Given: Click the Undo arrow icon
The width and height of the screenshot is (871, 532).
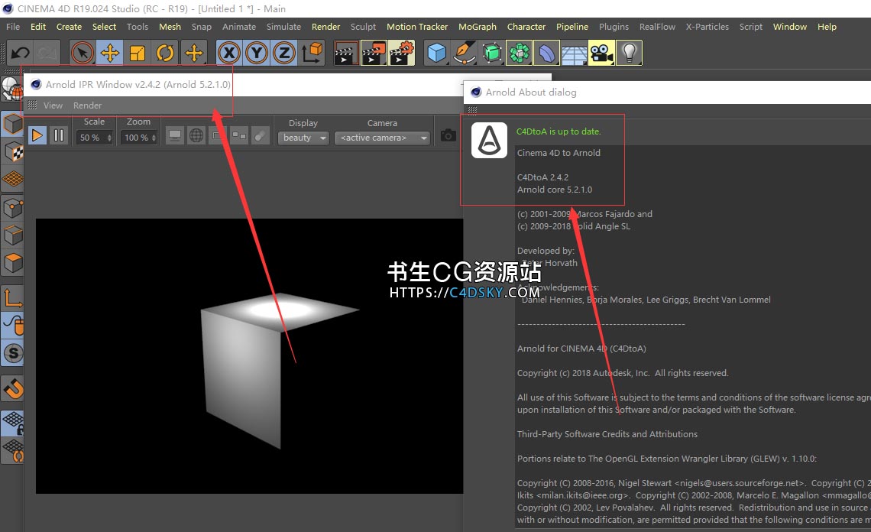Looking at the screenshot, I should tap(21, 54).
